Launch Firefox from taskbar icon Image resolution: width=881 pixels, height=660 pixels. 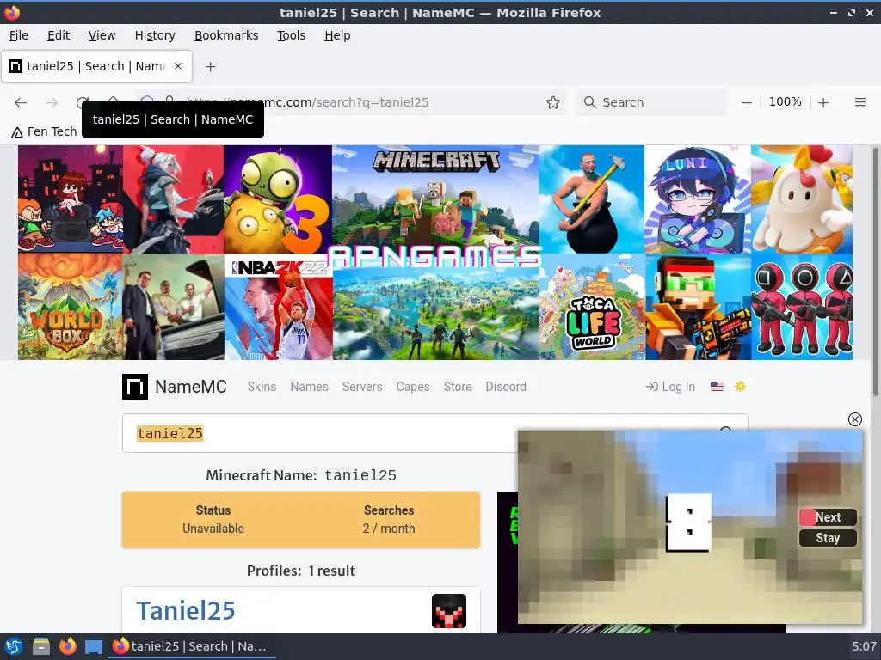click(x=67, y=646)
